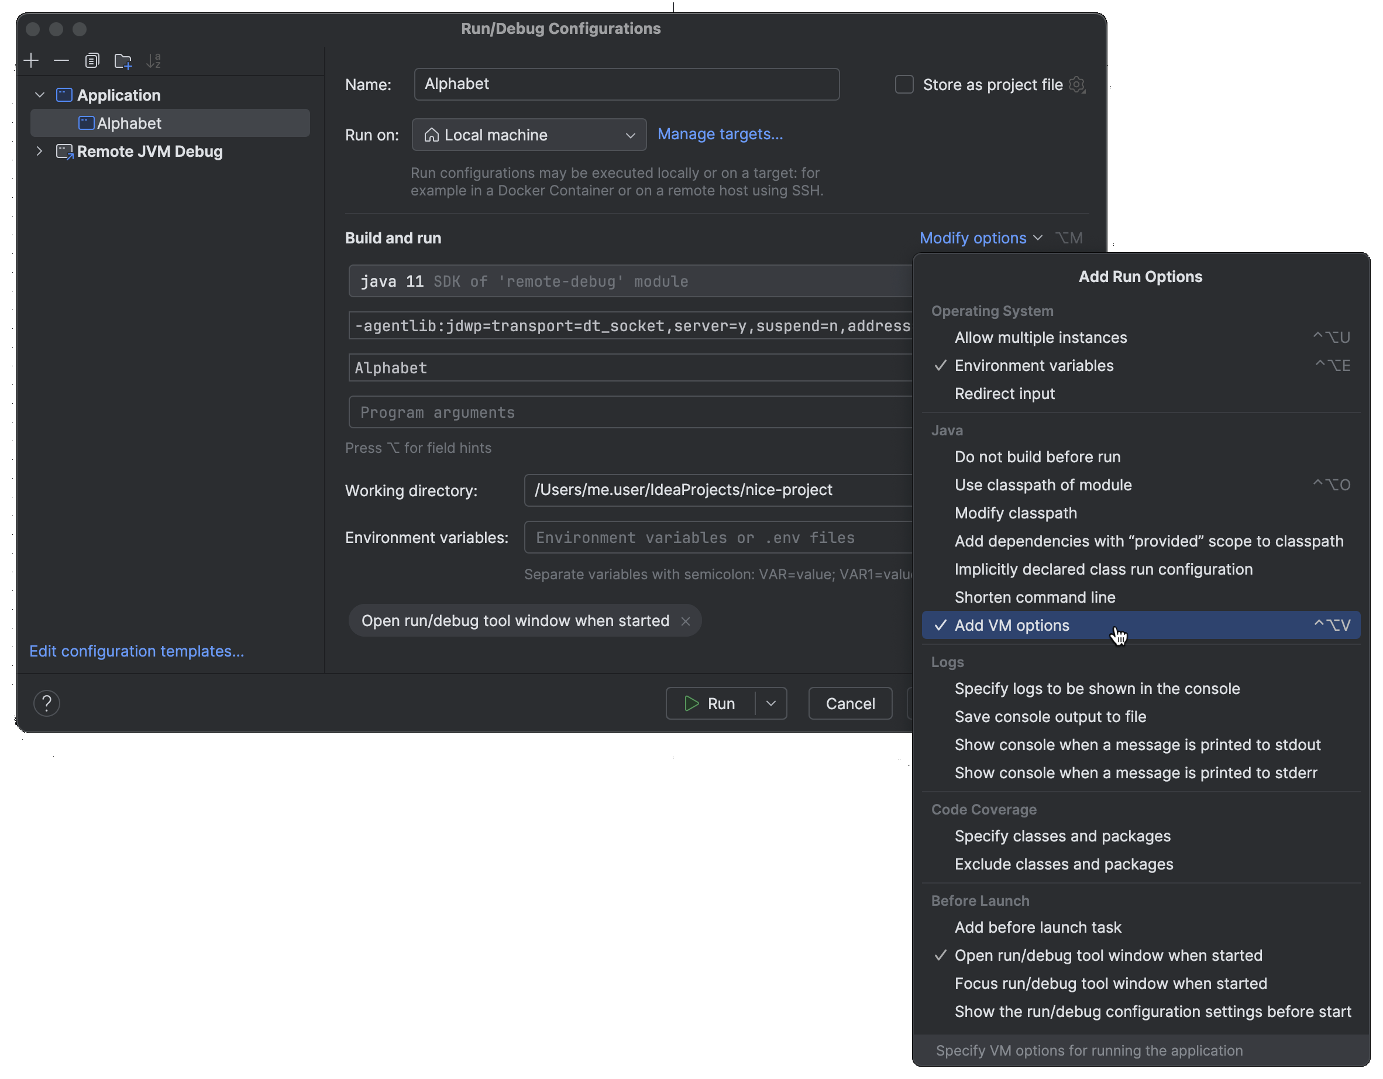Copy the Alphabet configuration
Screen dimensions: 1383x1079
click(92, 60)
